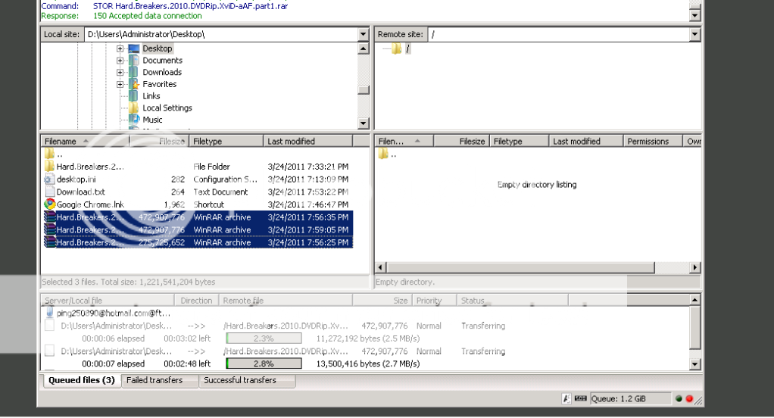Click scroll-up arrow of transfer queue

(695, 300)
